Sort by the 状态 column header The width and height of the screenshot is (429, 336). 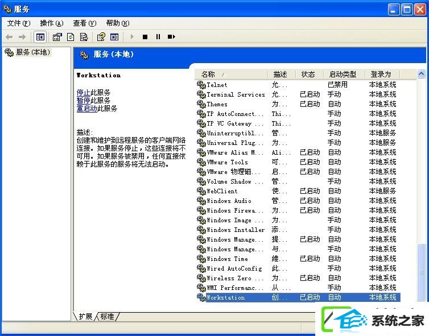coord(310,74)
